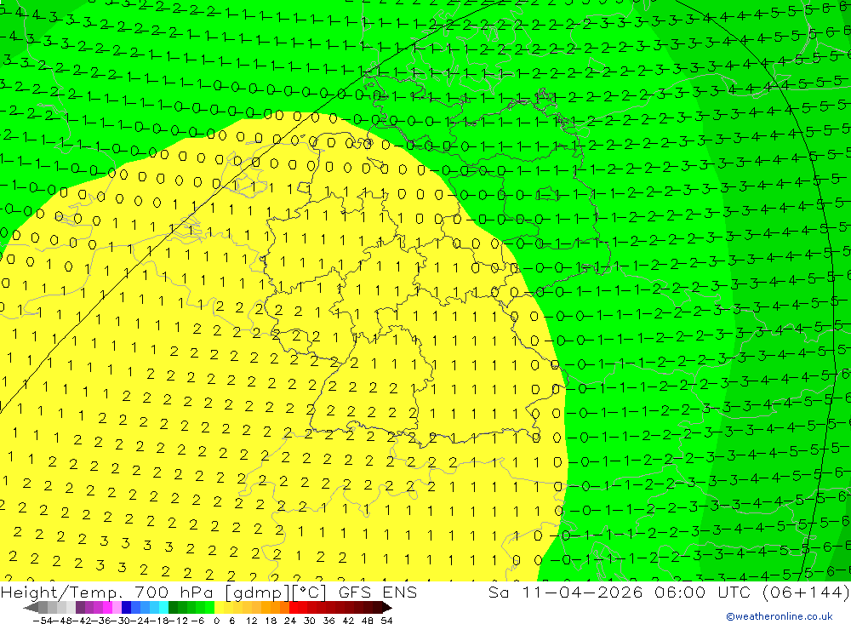
Task: Click the legend's dark maroon right arrow tip
Action: 387,608
